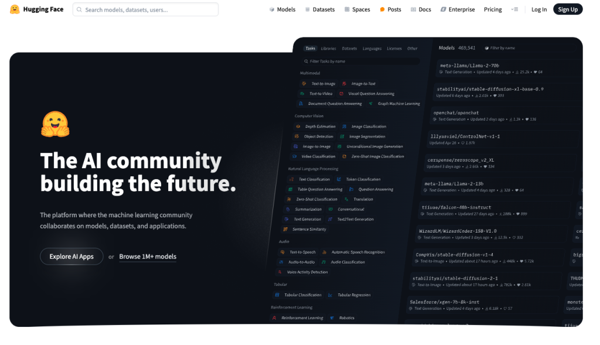Click the Voice Activity Detection task label
Image resolution: width=600 pixels, height=345 pixels.
[x=307, y=272]
